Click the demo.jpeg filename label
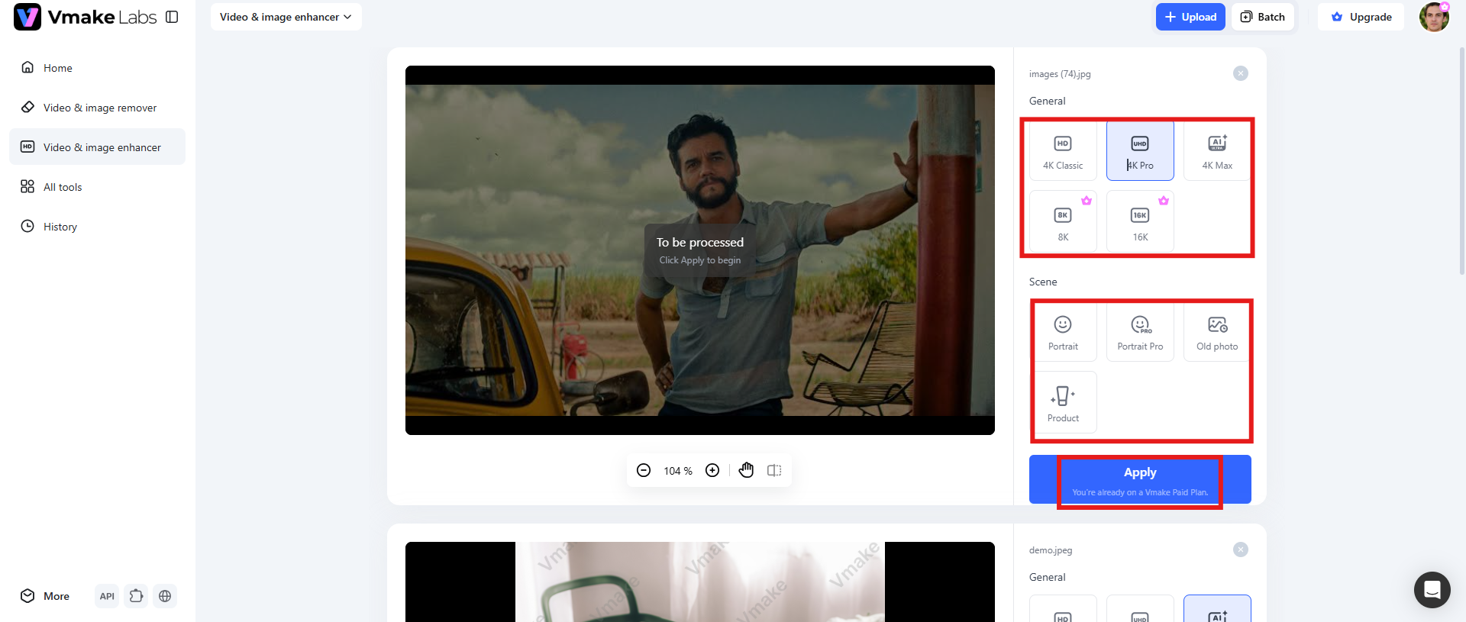Image resolution: width=1466 pixels, height=622 pixels. click(1051, 550)
